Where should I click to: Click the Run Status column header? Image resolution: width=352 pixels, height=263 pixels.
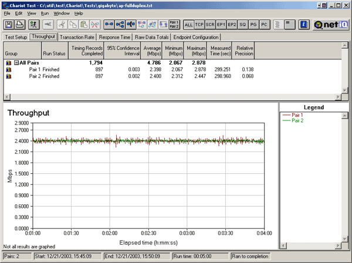53,52
